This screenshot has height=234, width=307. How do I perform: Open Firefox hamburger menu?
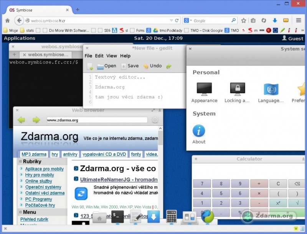[x=299, y=20]
